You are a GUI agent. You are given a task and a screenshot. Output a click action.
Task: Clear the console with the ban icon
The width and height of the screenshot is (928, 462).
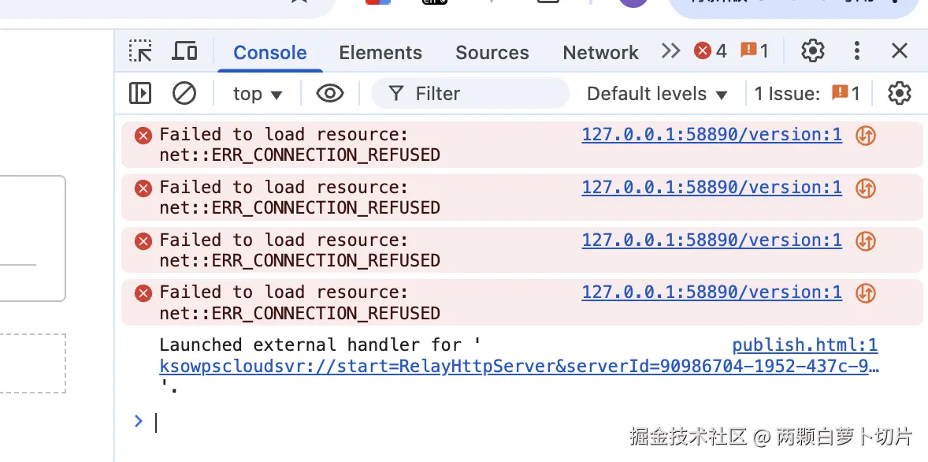click(184, 94)
